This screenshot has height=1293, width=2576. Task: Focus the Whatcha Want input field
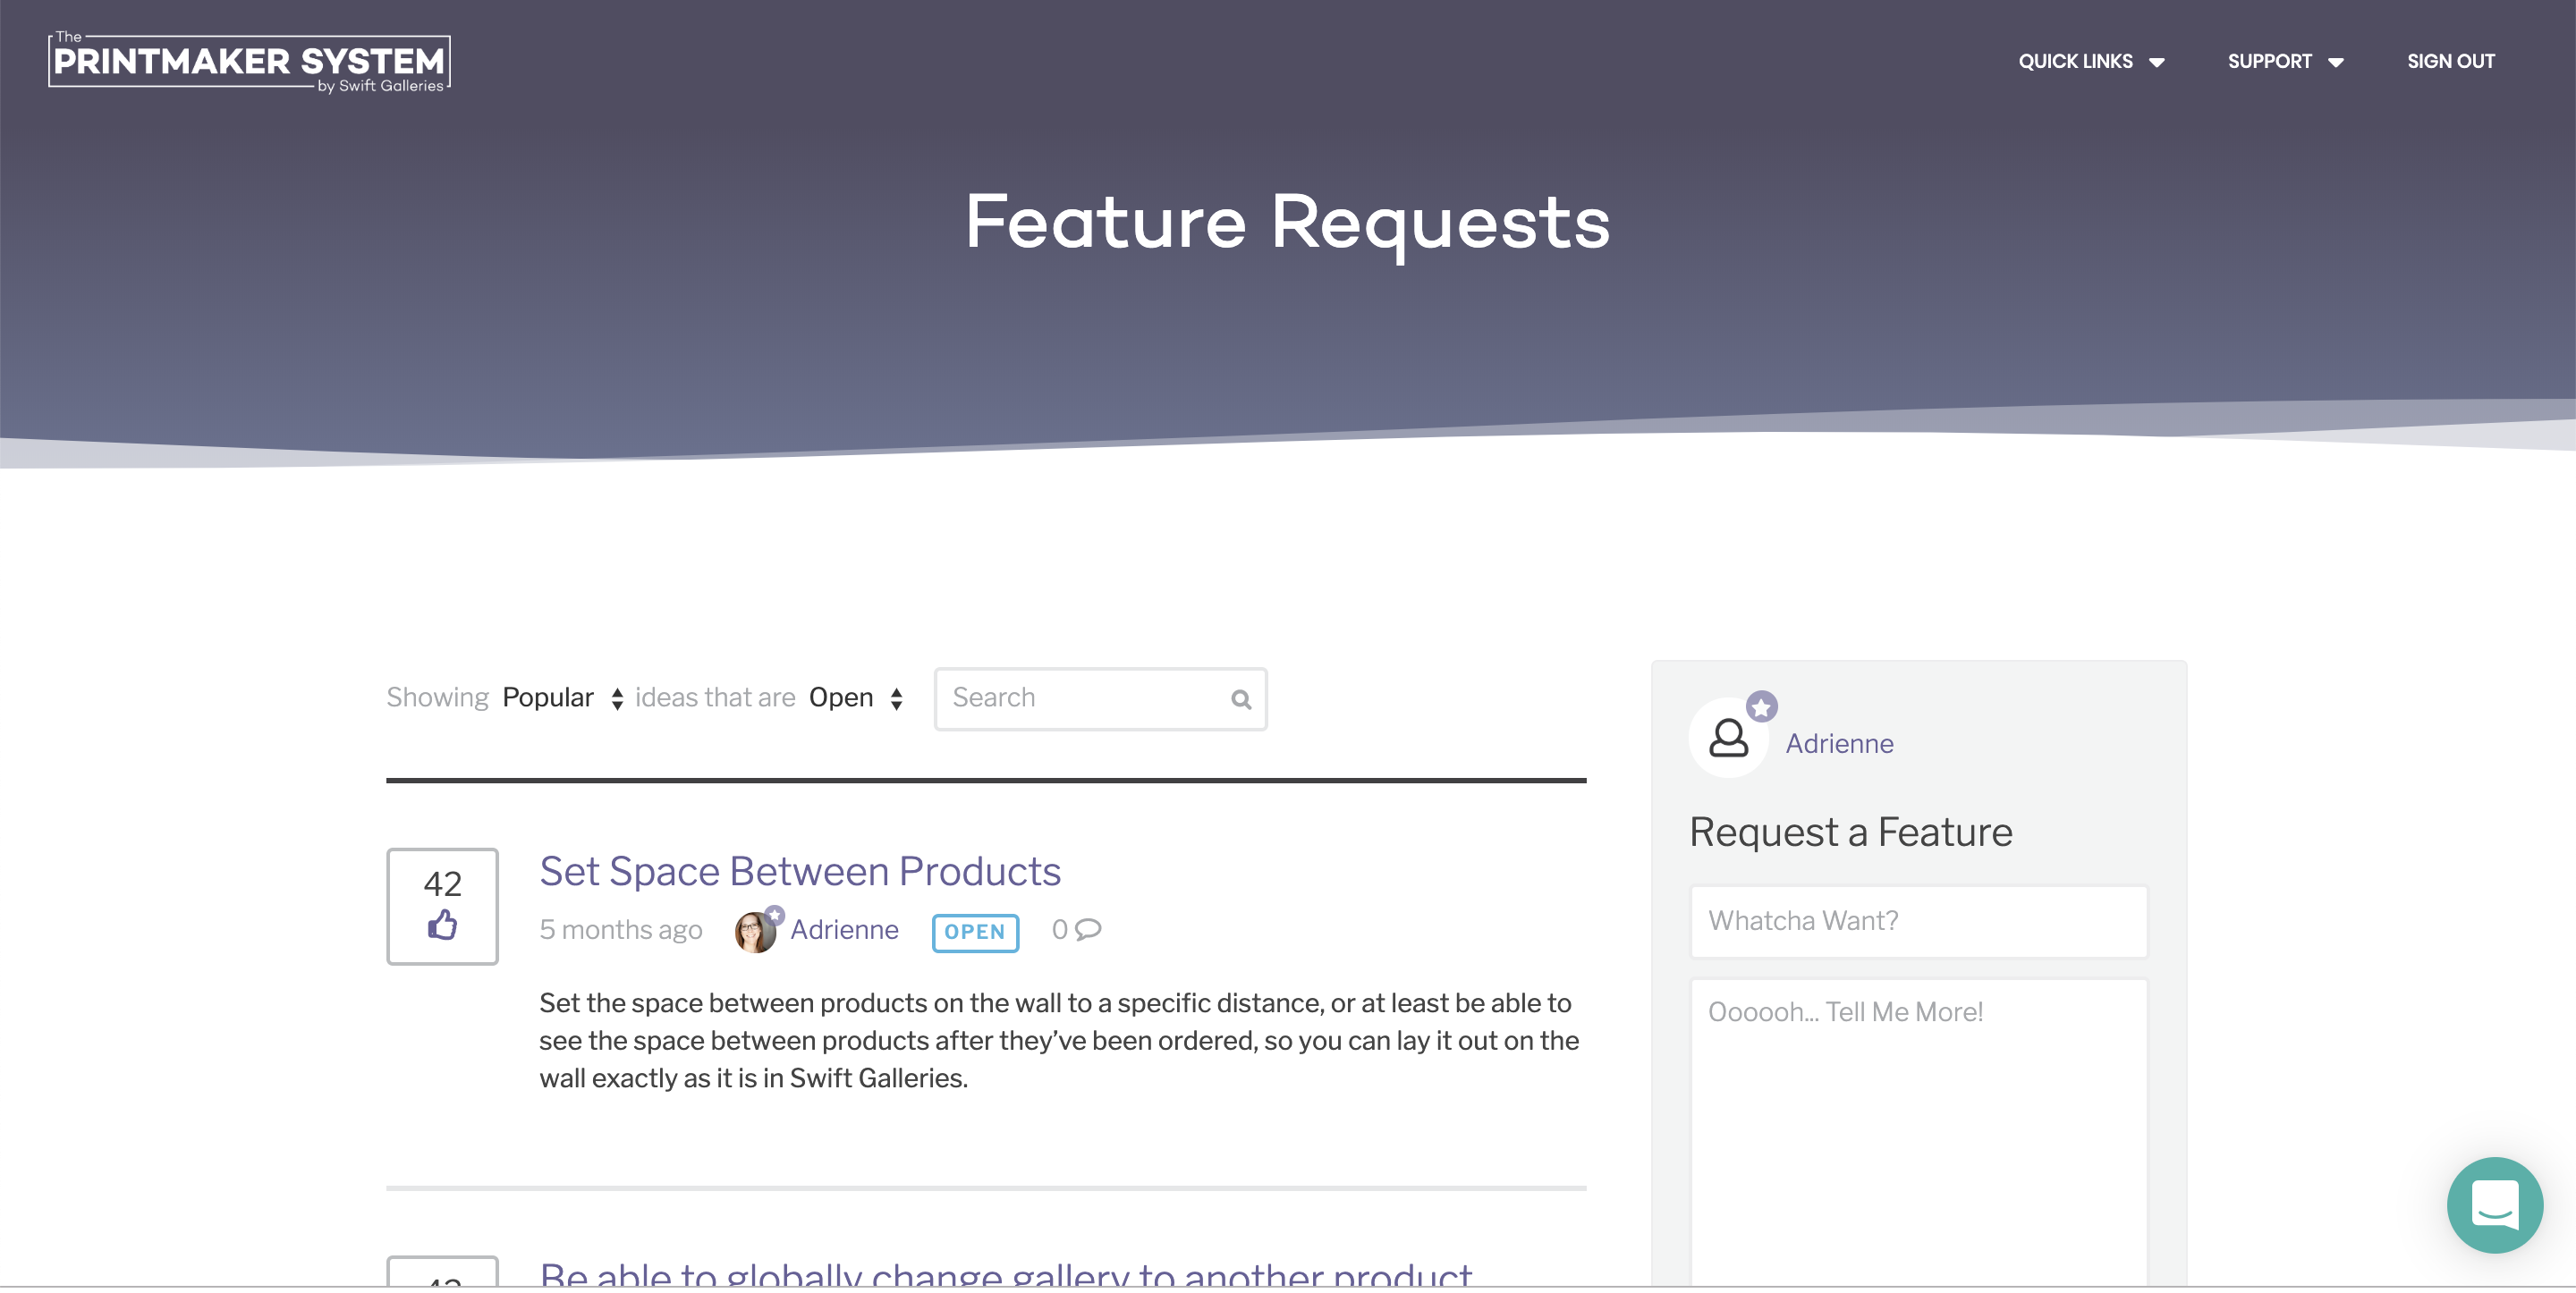1918,920
